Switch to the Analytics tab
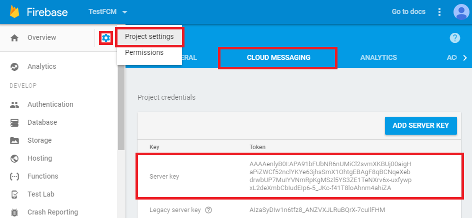Viewport: 472px width, 218px height. coord(378,57)
